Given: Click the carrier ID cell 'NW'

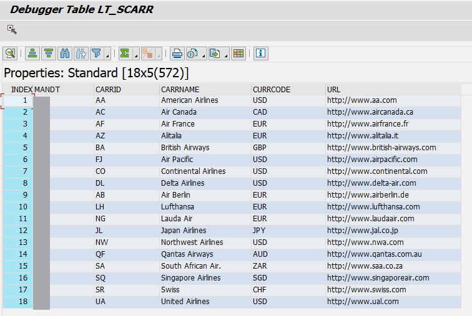Looking at the screenshot, I should [x=126, y=242].
